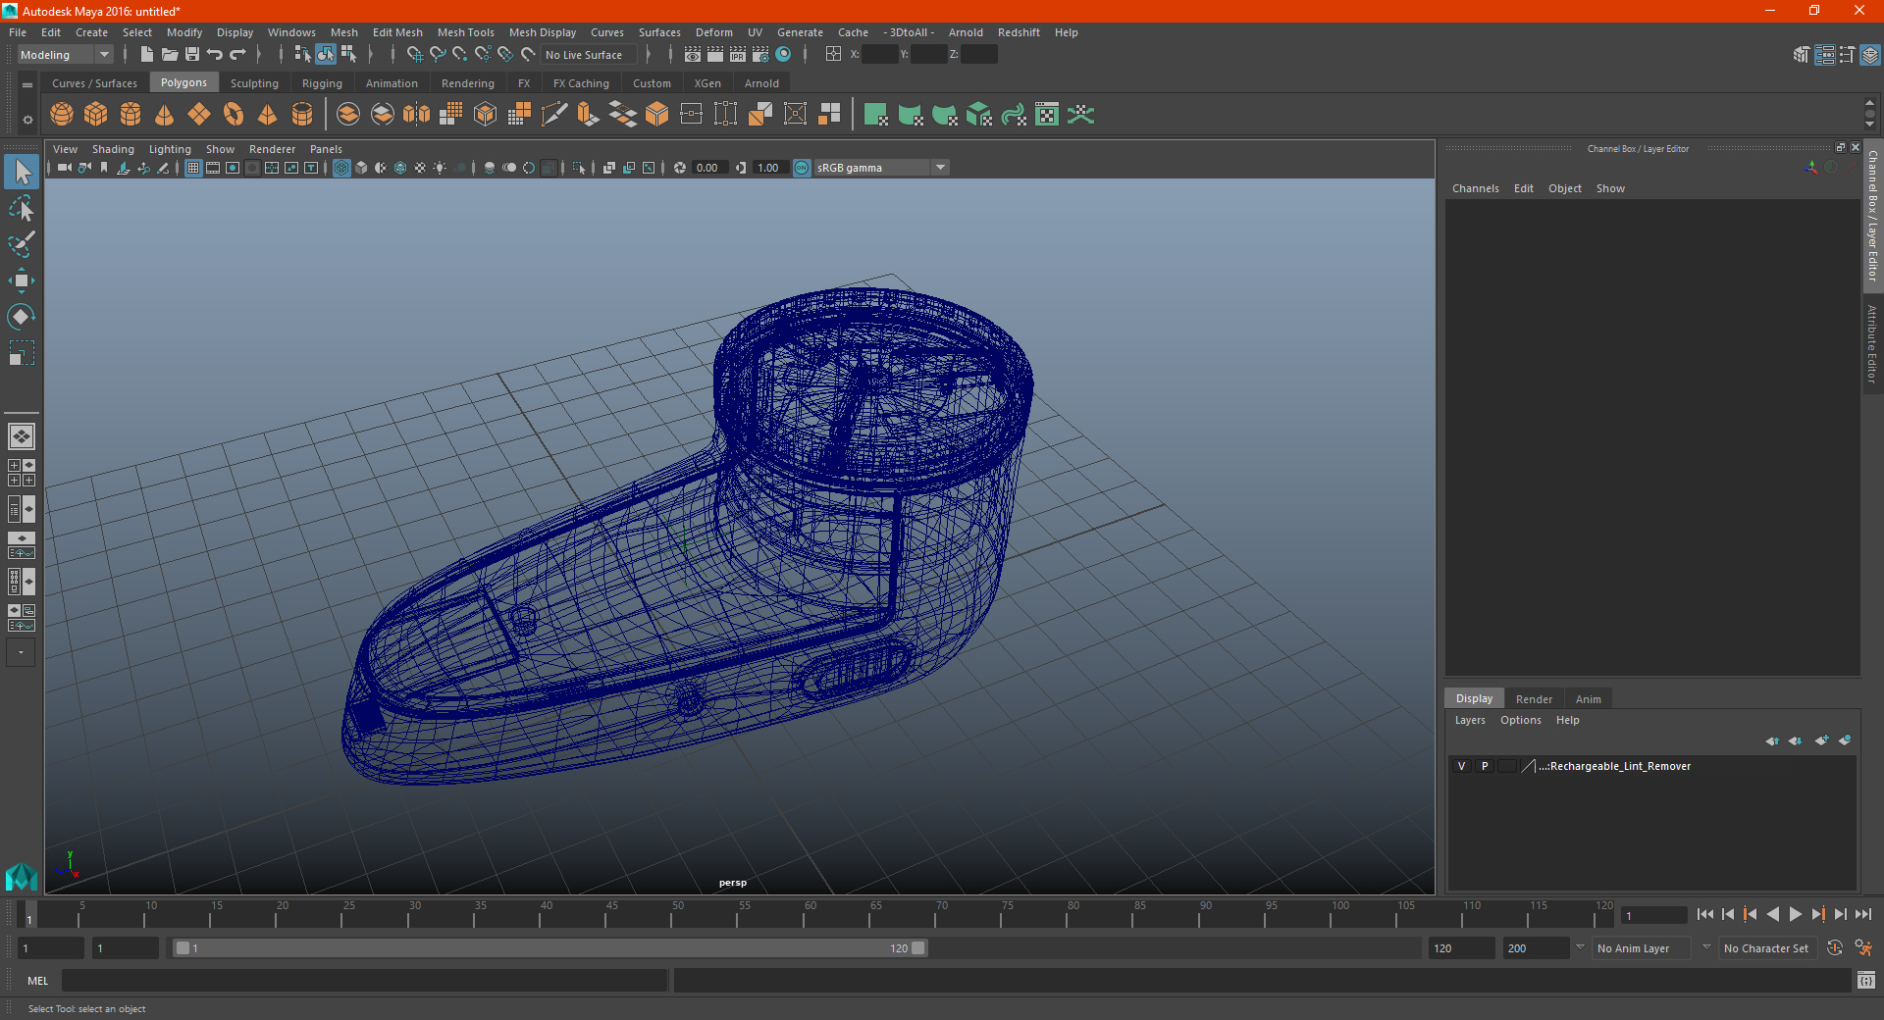The height and width of the screenshot is (1020, 1884).
Task: Click the viewport exposure value field
Action: (708, 168)
